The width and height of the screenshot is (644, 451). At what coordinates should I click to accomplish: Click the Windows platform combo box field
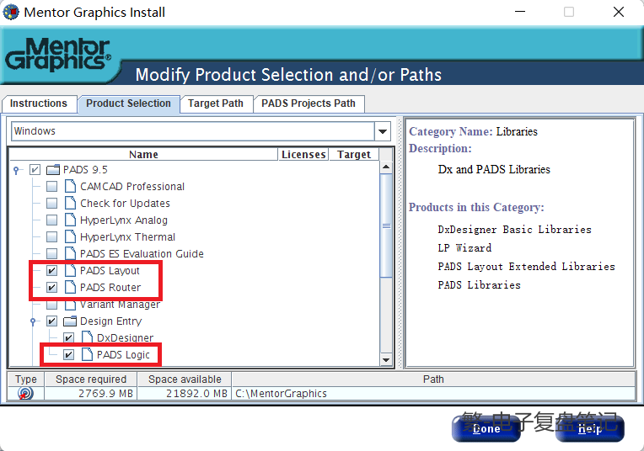point(193,131)
